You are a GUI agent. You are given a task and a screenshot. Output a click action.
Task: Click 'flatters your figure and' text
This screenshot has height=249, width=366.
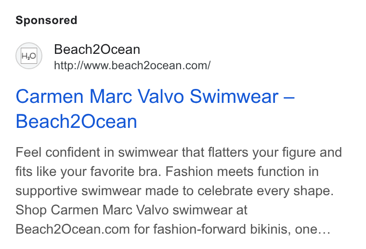coord(274,152)
